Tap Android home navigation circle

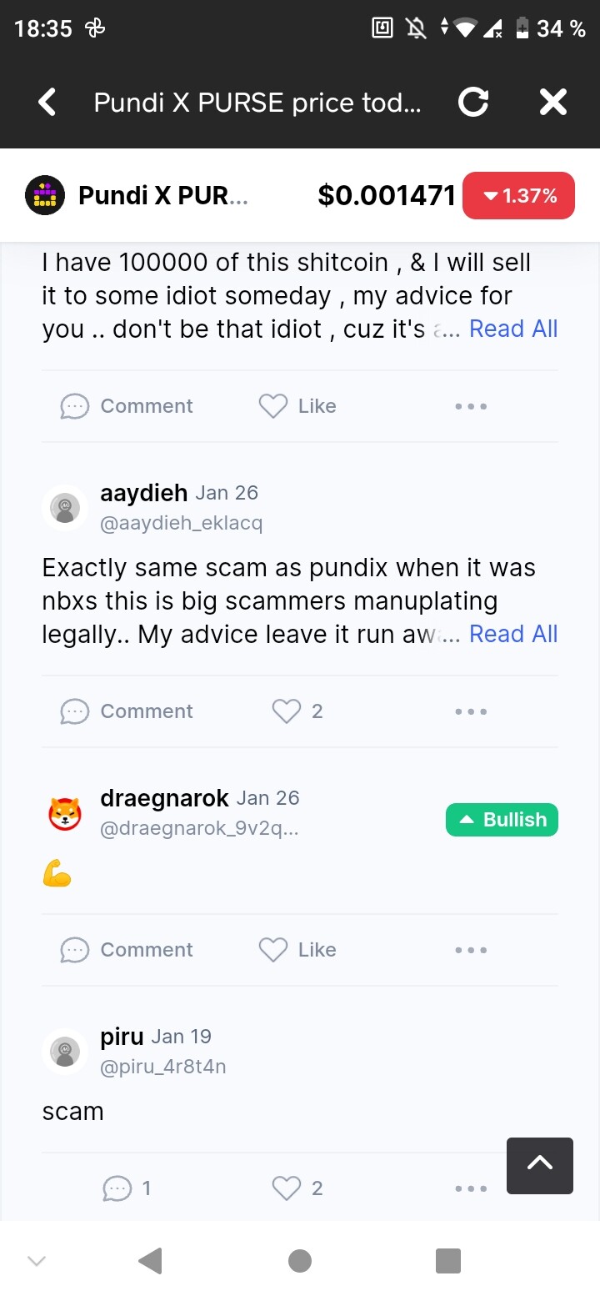300,1261
